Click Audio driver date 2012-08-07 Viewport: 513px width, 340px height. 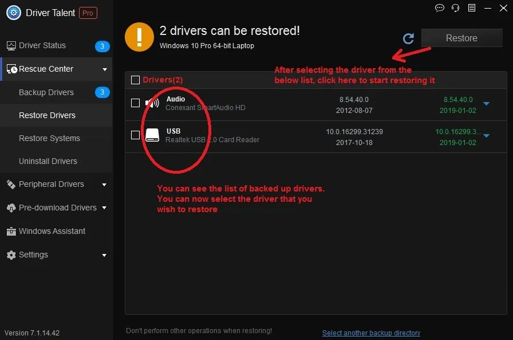(x=354, y=111)
